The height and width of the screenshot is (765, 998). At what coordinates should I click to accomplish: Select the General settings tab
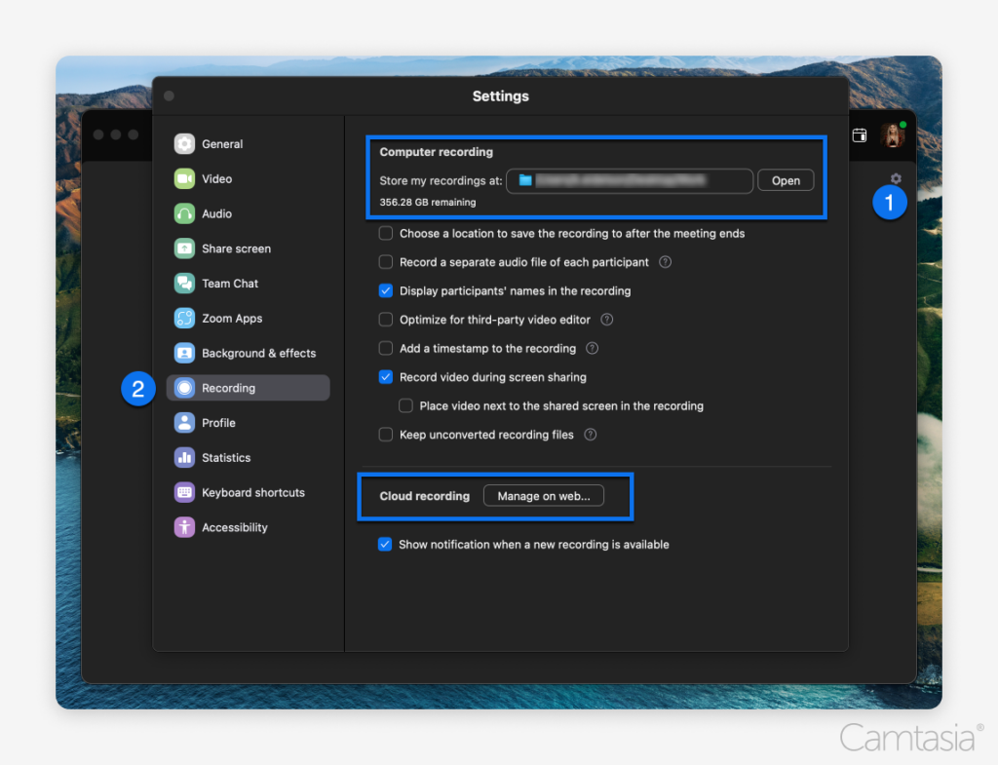coord(249,144)
